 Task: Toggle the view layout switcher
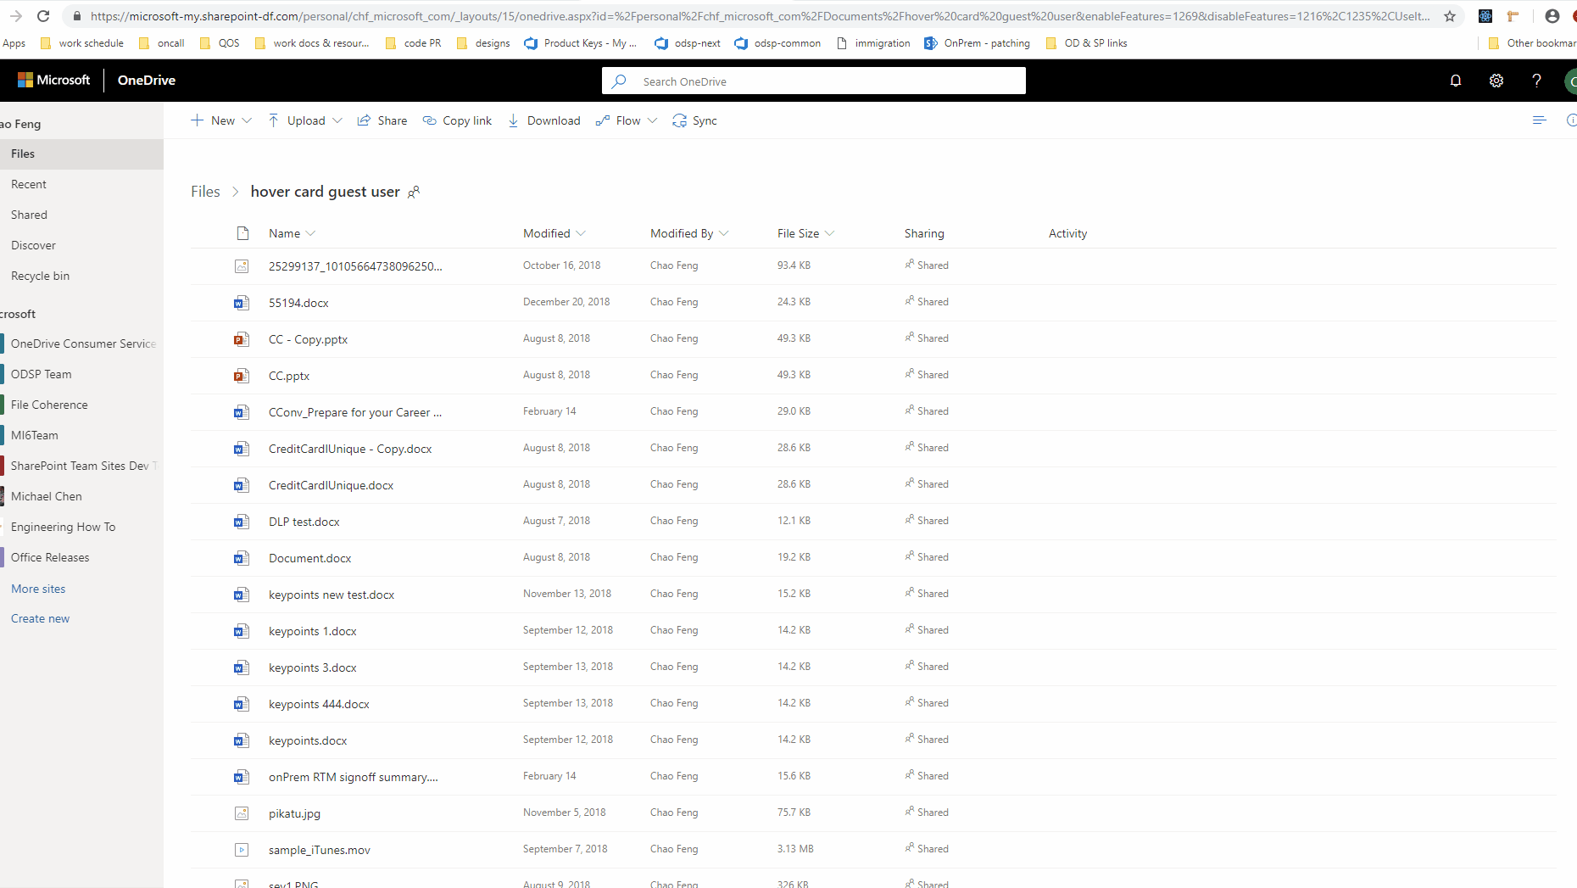click(x=1540, y=120)
